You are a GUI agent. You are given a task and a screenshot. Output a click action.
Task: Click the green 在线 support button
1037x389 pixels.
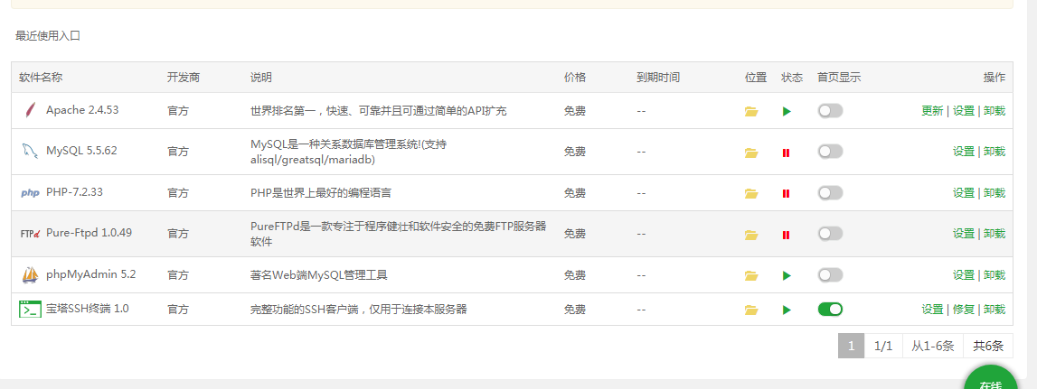tap(990, 378)
